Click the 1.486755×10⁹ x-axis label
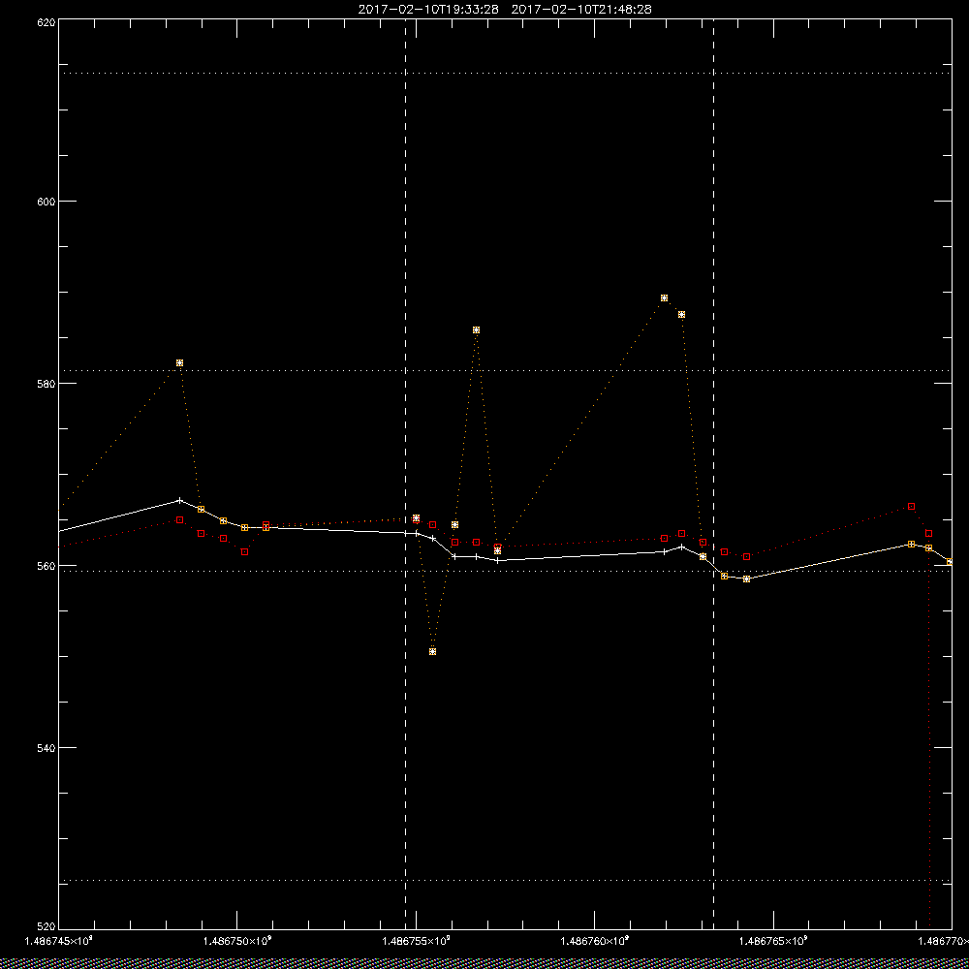The width and height of the screenshot is (969, 969). (x=416, y=941)
